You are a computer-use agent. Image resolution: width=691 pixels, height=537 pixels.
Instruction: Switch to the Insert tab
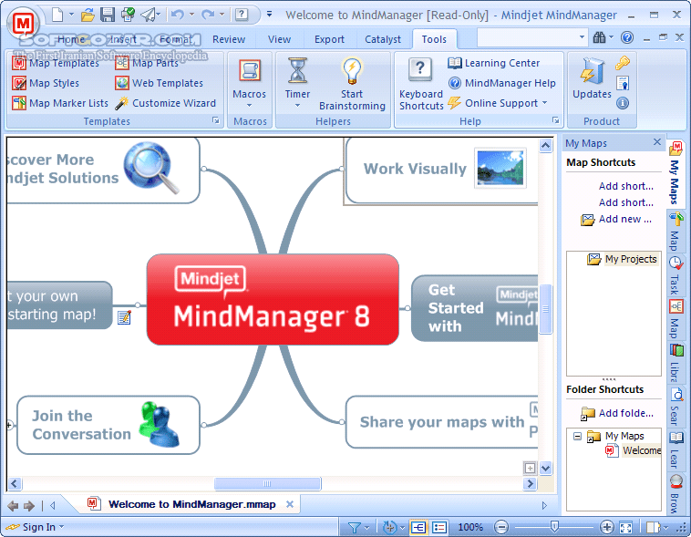point(123,39)
